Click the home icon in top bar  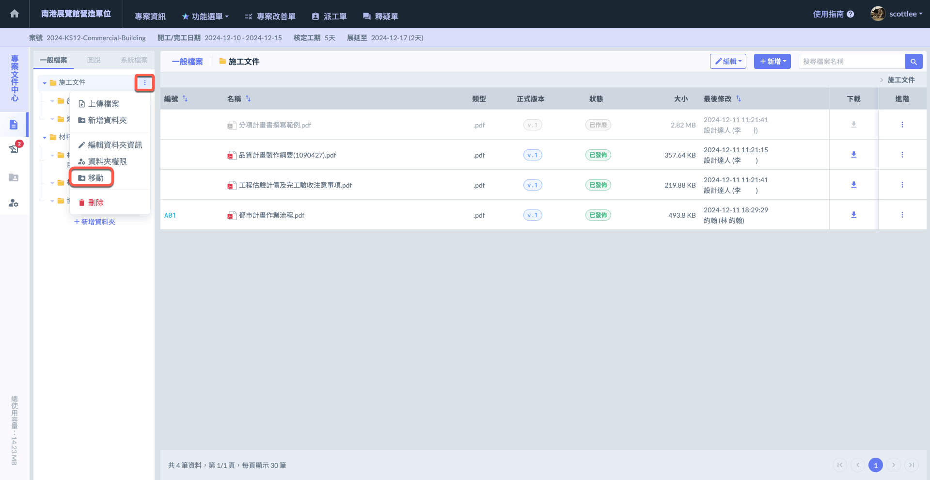point(15,14)
